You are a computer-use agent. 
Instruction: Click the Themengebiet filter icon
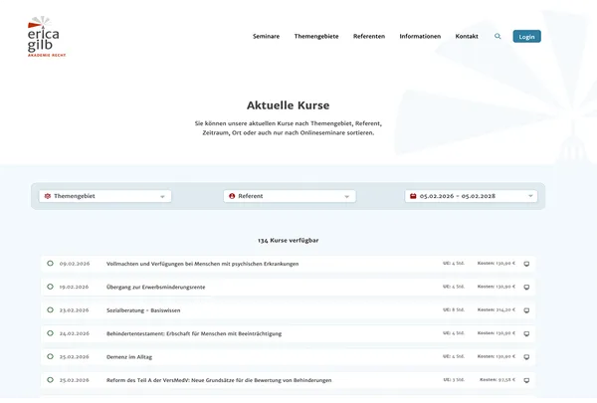click(x=48, y=196)
